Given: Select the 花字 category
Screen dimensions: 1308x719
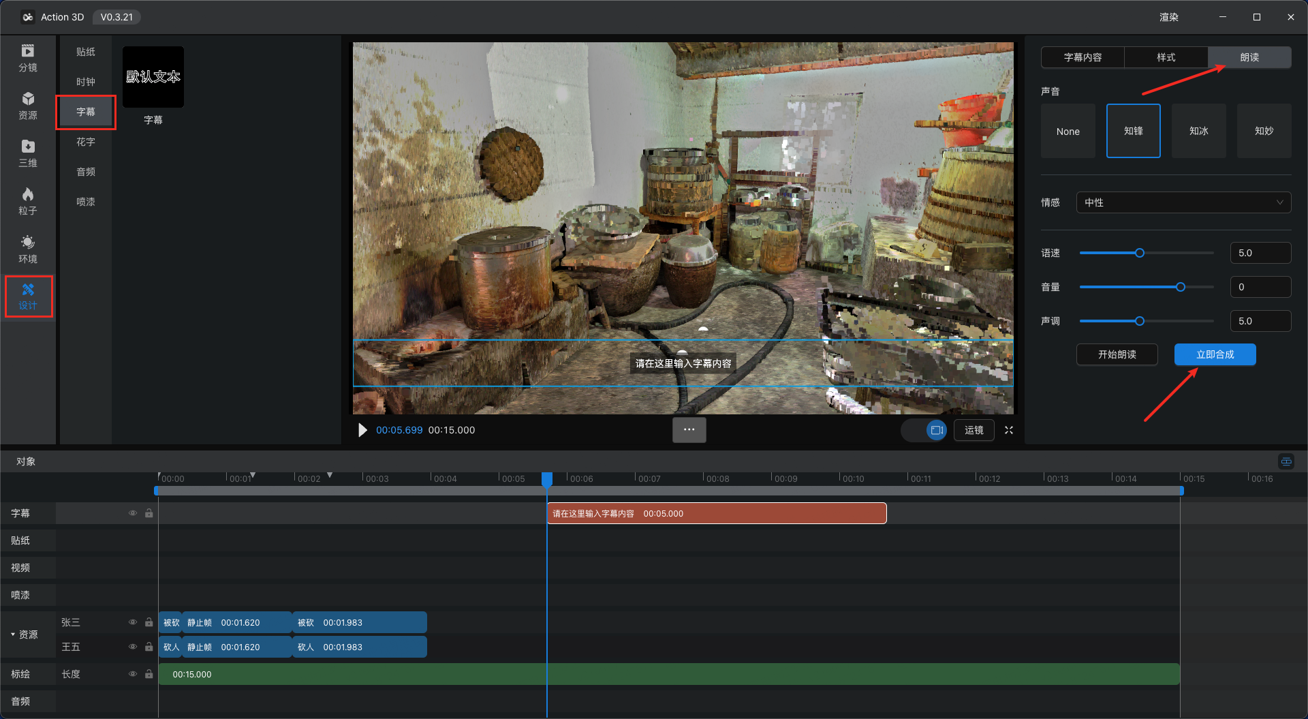Looking at the screenshot, I should 86,142.
